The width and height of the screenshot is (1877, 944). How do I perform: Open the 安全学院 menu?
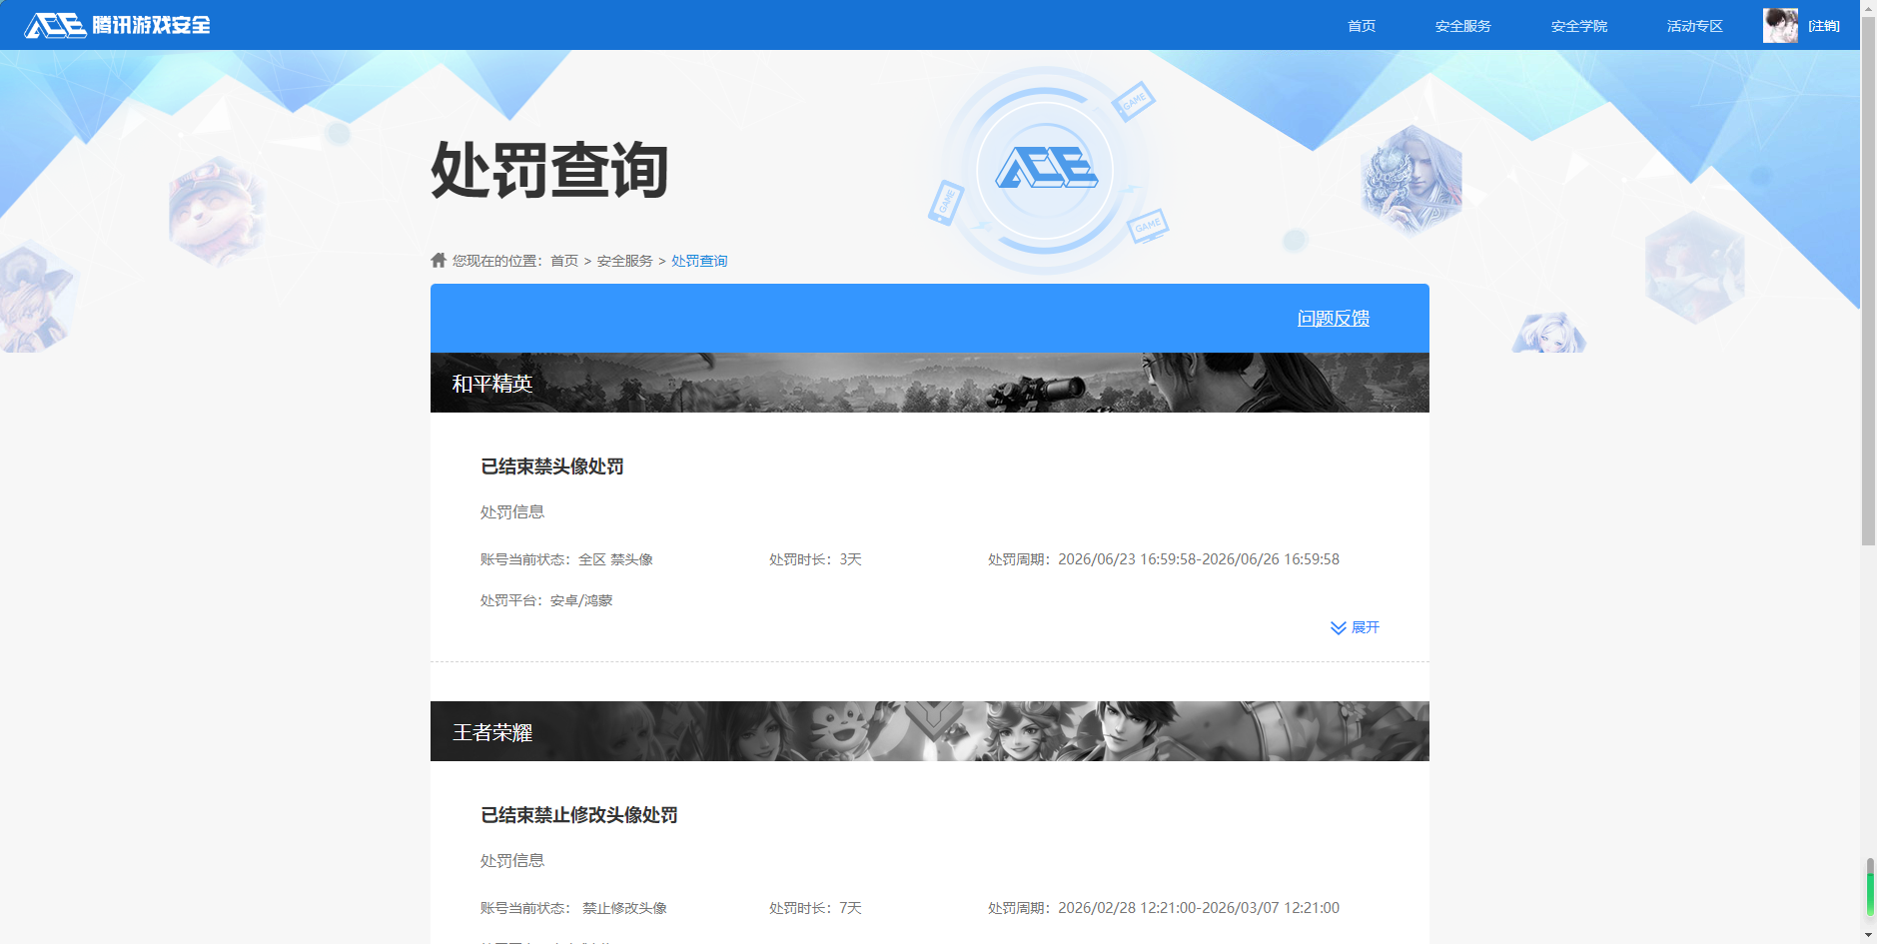pos(1578,26)
